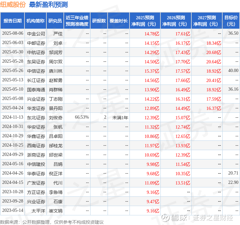Select the 近三年业绩预测准确度 column header
240x225 pixels.
(x=77, y=21)
